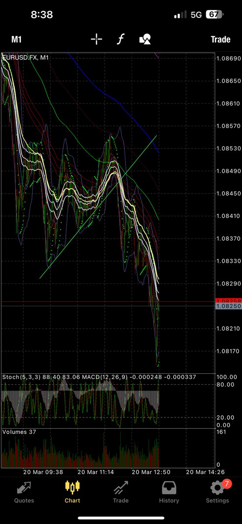Go to the History tab
242x524 pixels.
pyautogui.click(x=169, y=491)
